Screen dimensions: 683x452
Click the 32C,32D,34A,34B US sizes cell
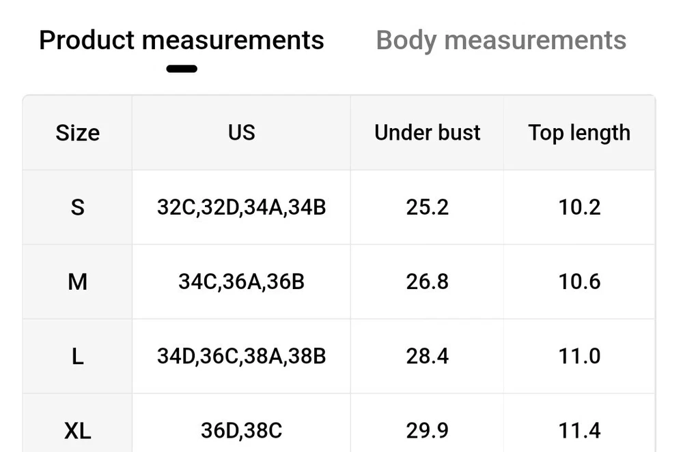coord(242,207)
